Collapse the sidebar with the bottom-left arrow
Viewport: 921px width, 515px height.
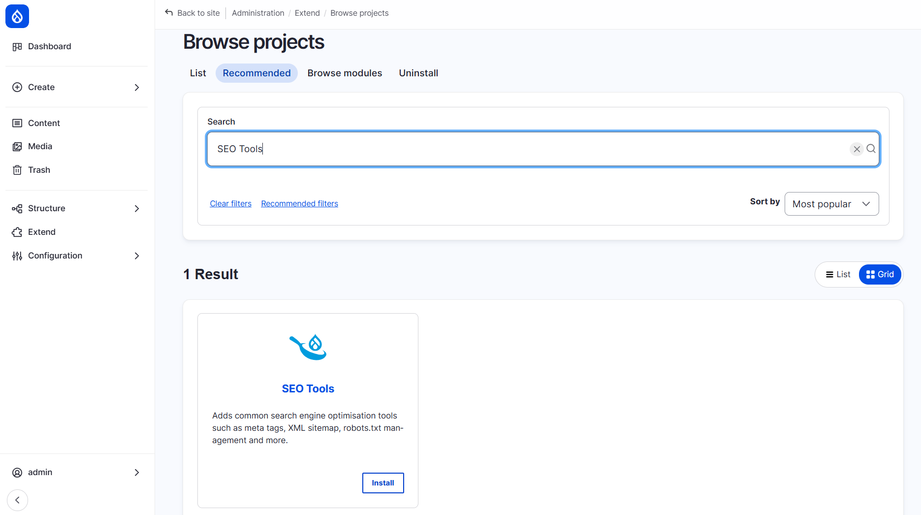click(18, 500)
